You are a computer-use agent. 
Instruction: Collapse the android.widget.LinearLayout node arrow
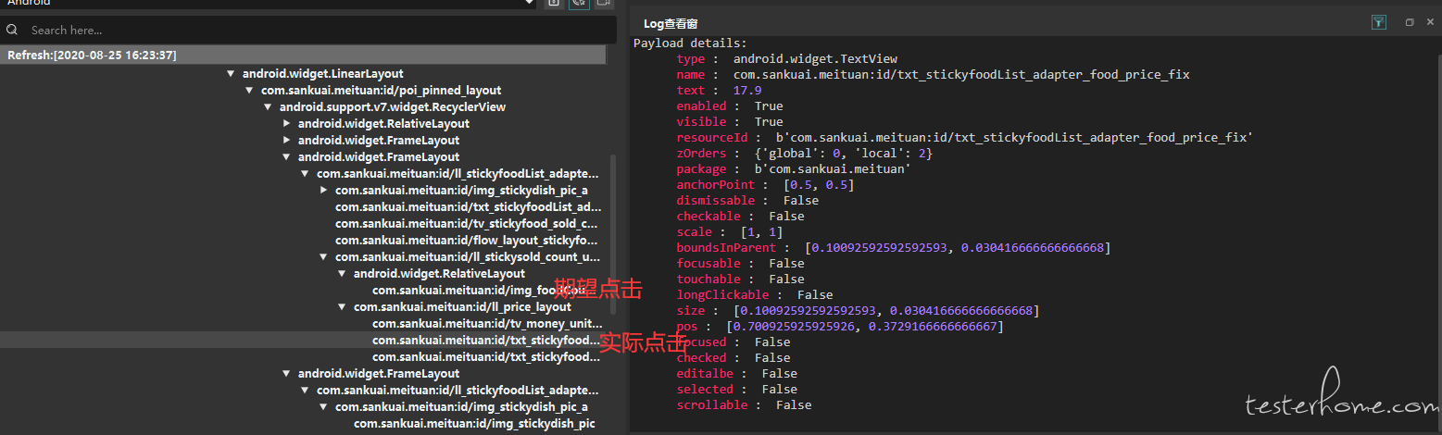[x=231, y=73]
